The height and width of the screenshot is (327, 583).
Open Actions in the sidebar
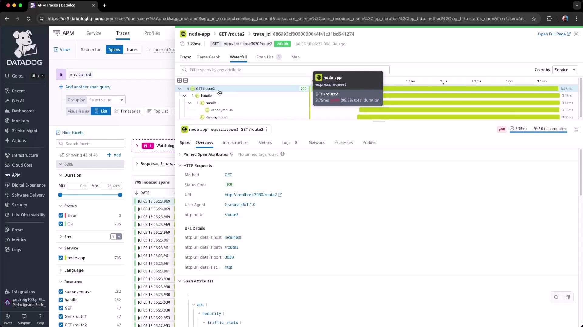(19, 141)
